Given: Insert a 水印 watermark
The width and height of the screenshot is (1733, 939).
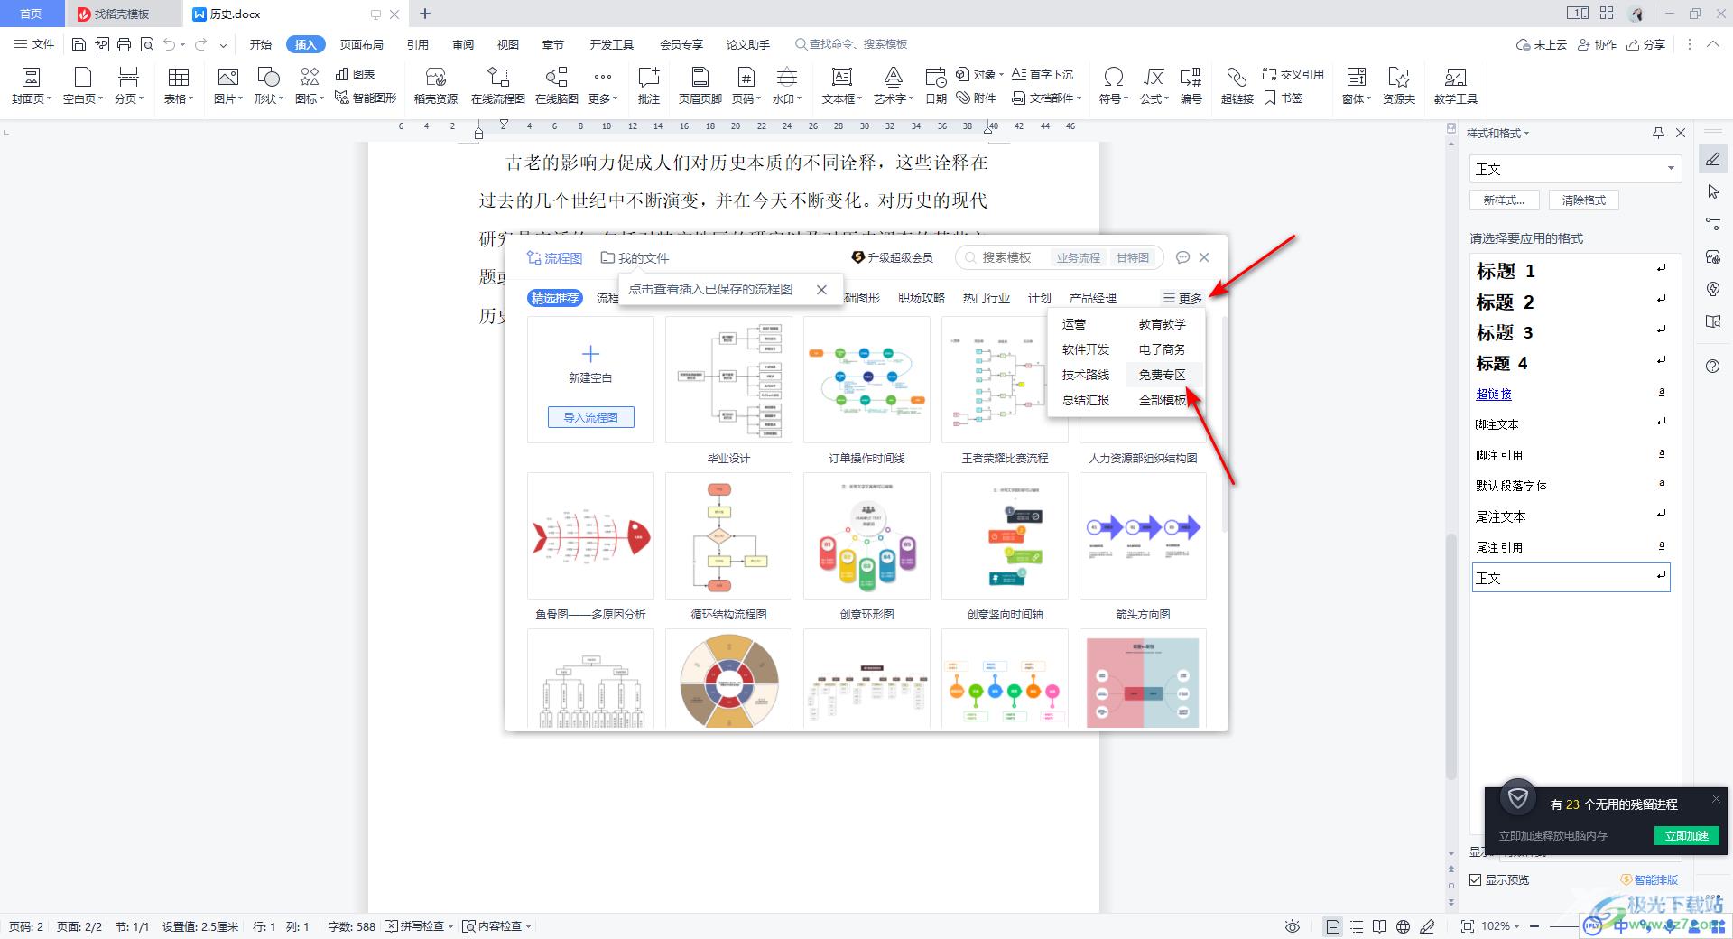Looking at the screenshot, I should pyautogui.click(x=787, y=86).
